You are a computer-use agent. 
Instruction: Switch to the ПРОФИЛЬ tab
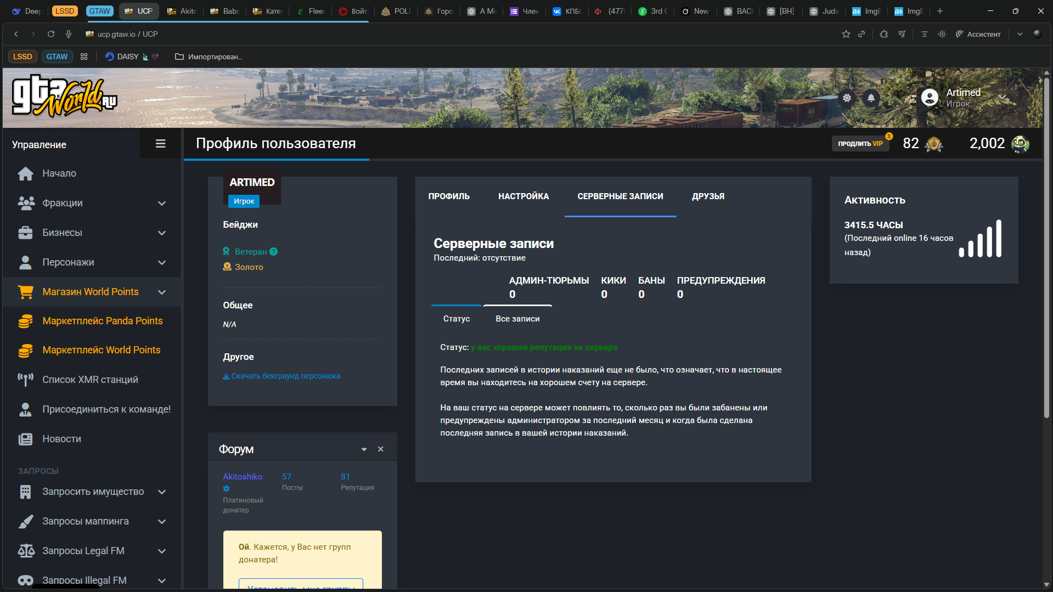[449, 196]
